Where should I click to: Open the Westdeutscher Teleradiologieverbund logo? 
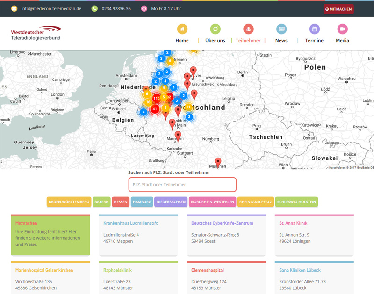36,33
